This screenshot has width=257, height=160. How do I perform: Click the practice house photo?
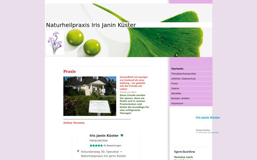[x=90, y=96]
